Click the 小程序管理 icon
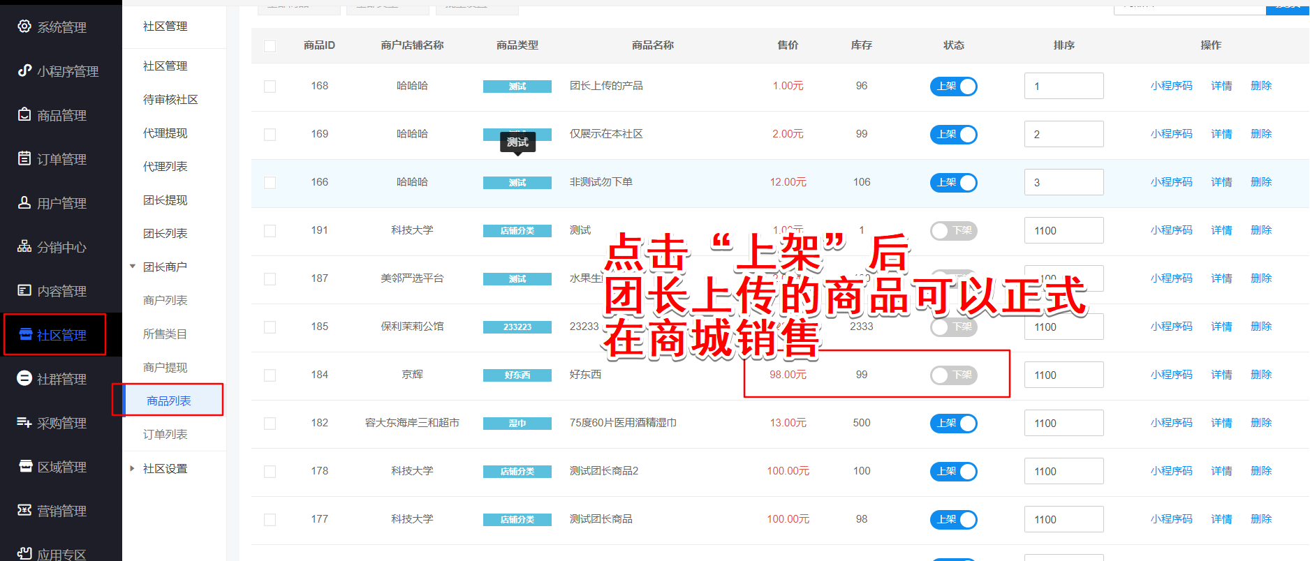Screen dimensions: 1310x561 (24, 70)
